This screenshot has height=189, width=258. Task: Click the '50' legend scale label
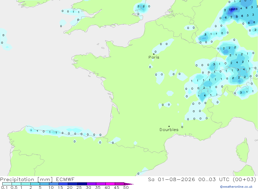[x=126, y=187]
